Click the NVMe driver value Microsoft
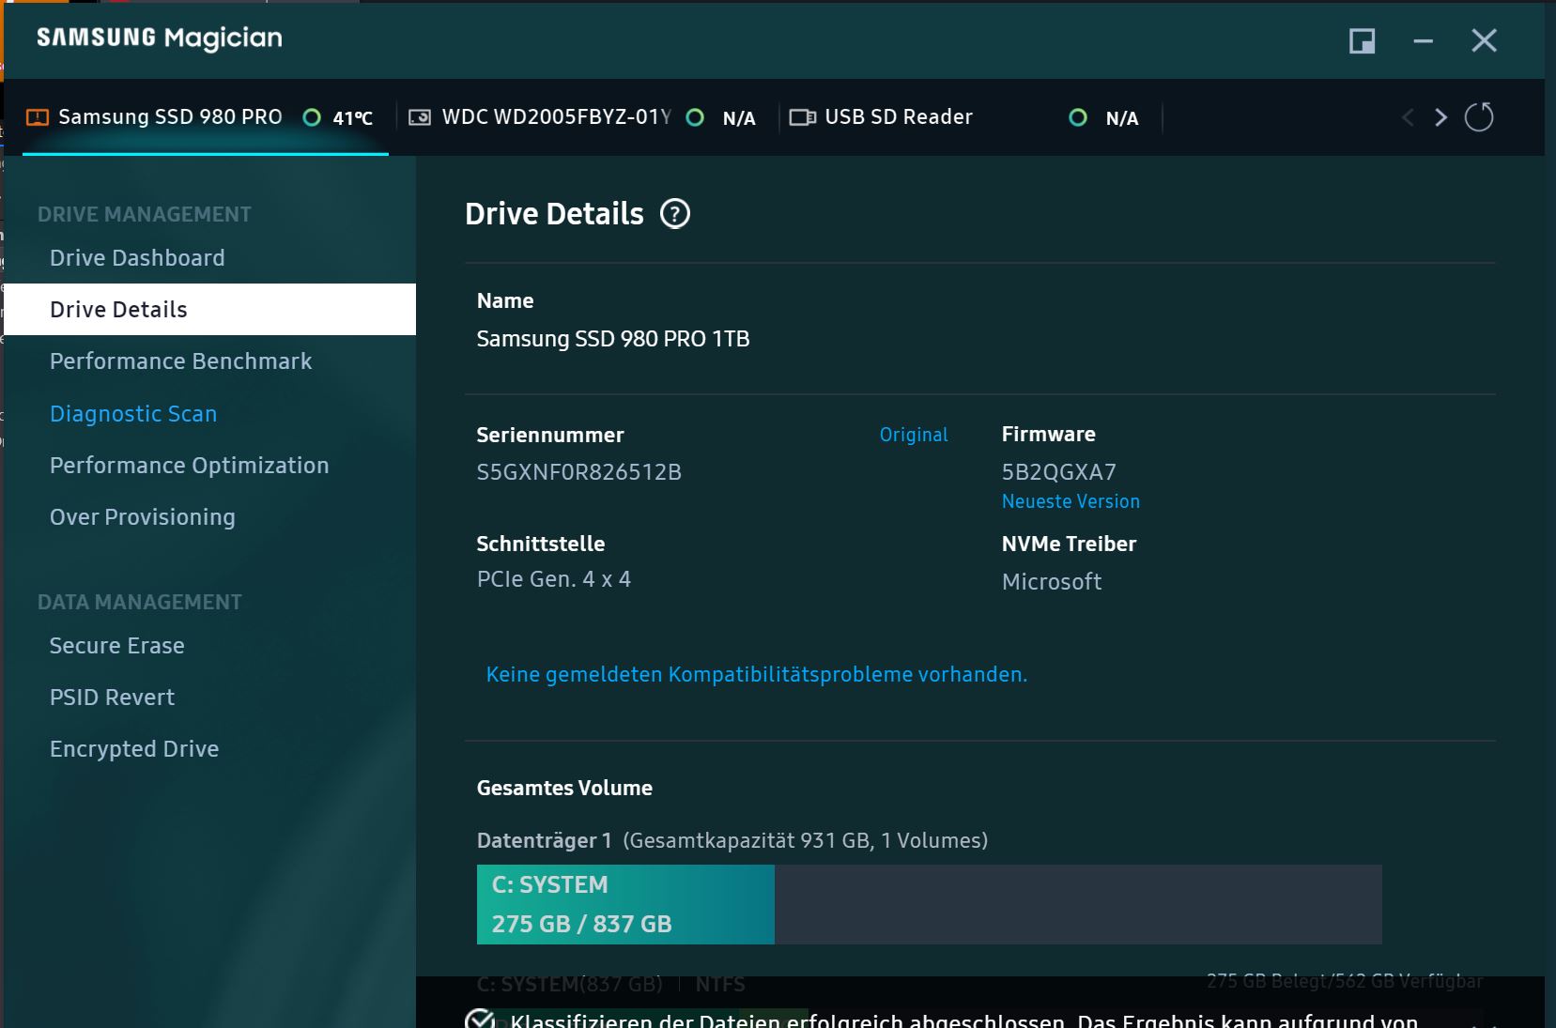 [x=1052, y=582]
